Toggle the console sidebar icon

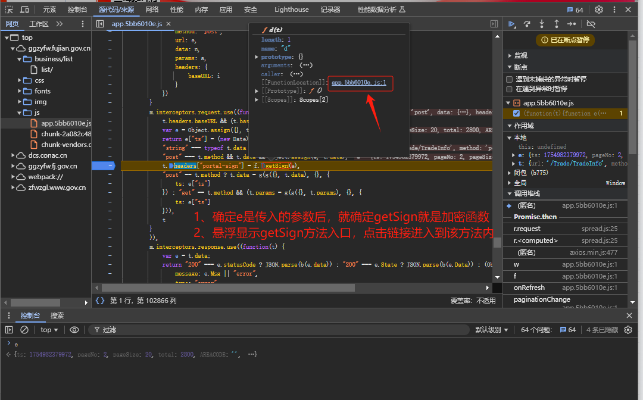pos(9,330)
